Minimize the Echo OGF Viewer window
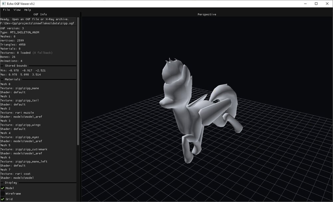The image size is (333, 202). (305, 4)
